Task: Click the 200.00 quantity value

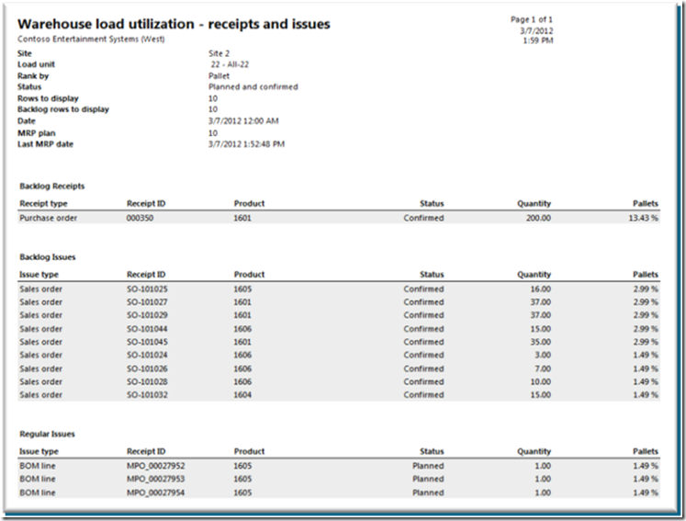Action: coord(534,218)
